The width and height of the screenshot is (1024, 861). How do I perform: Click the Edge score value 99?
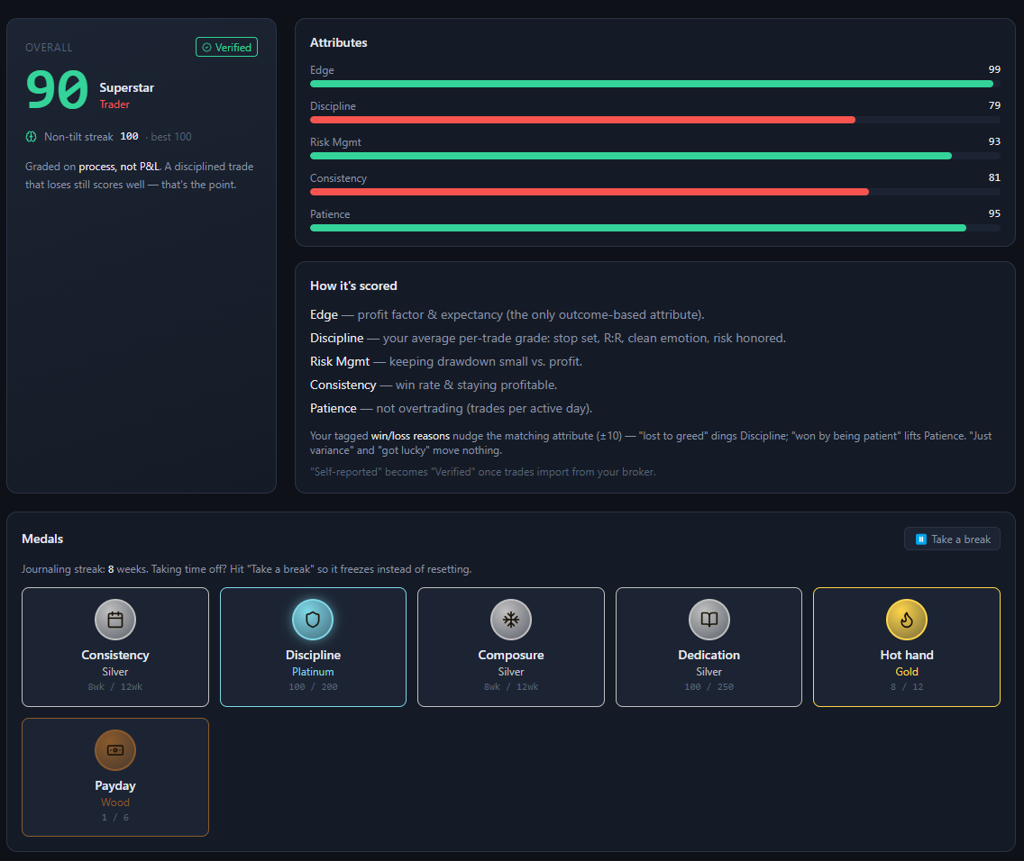[994, 69]
